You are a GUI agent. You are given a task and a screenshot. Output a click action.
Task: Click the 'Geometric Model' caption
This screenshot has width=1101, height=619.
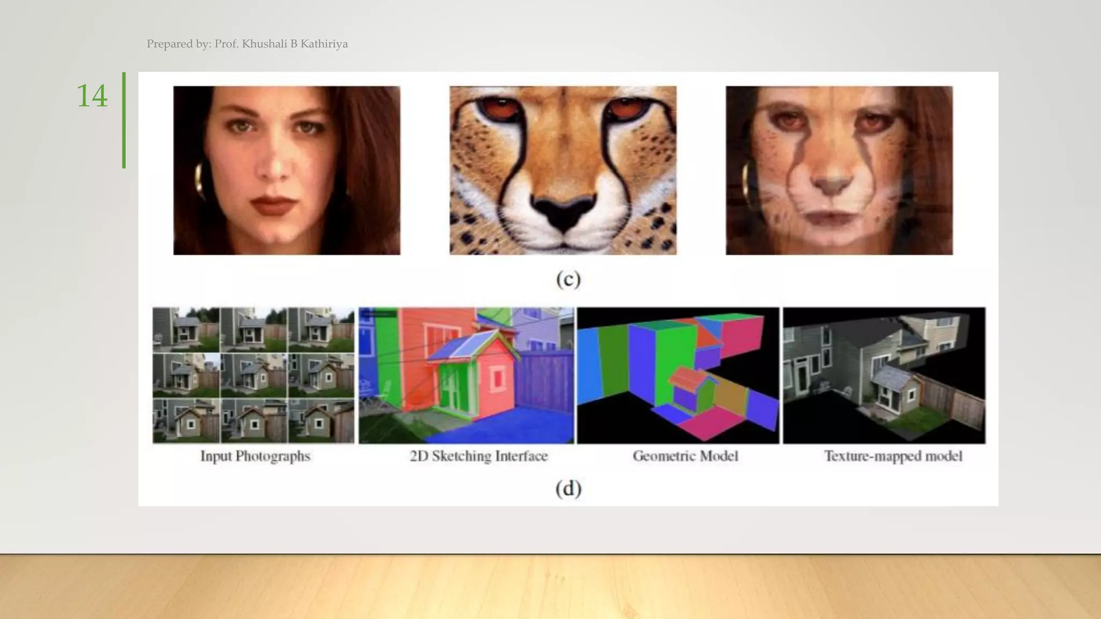point(685,456)
